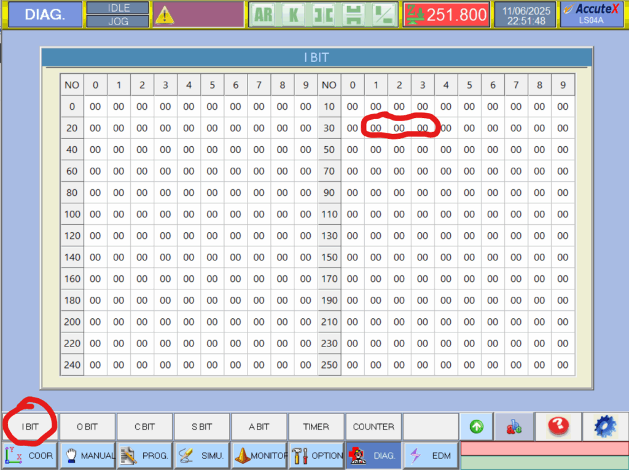Image resolution: width=629 pixels, height=470 pixels.
Task: Click the AR status icon in top toolbar
Action: coord(264,15)
